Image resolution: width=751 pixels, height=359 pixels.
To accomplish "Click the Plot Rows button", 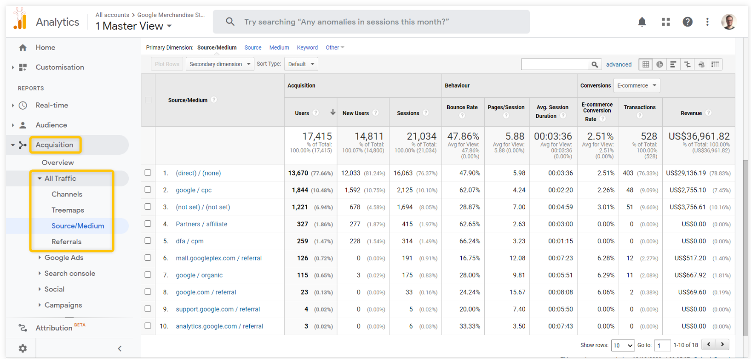I will click(x=167, y=64).
